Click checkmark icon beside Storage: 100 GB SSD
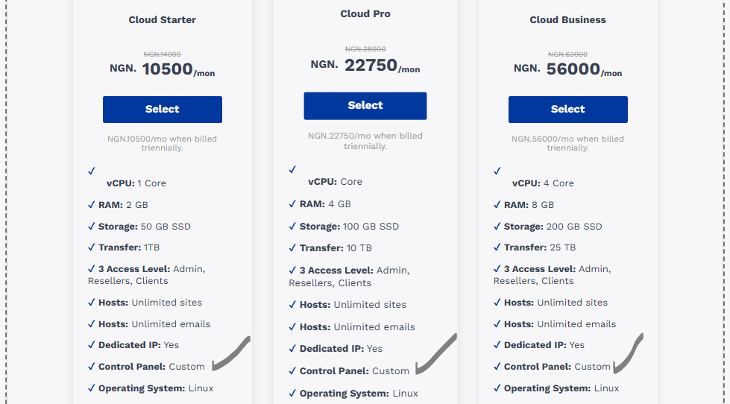Screen dimensions: 730x404 tap(292, 226)
